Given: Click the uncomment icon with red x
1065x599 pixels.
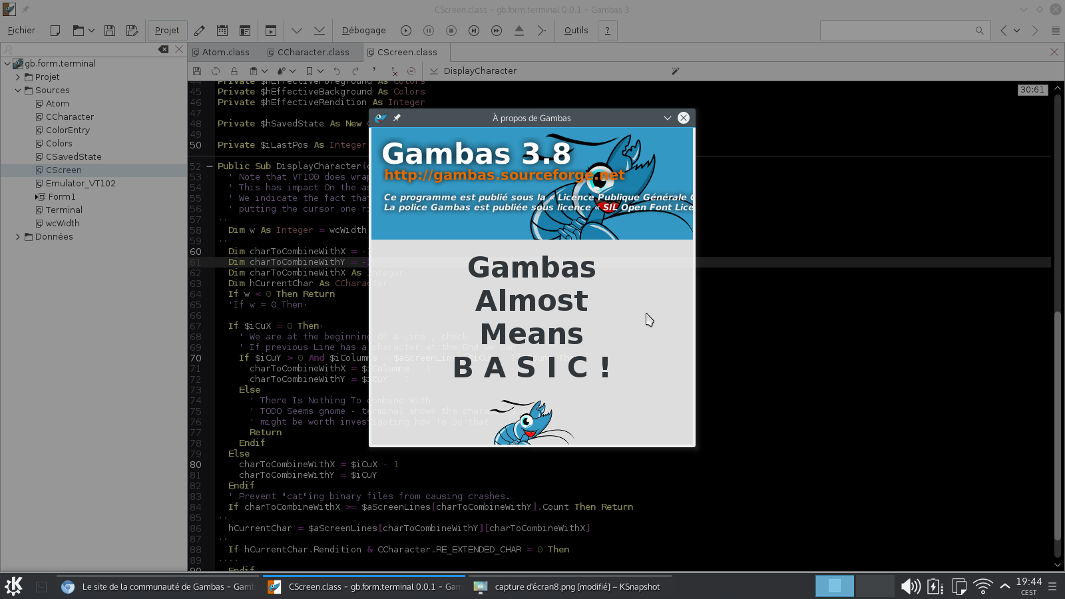Looking at the screenshot, I should coord(393,71).
